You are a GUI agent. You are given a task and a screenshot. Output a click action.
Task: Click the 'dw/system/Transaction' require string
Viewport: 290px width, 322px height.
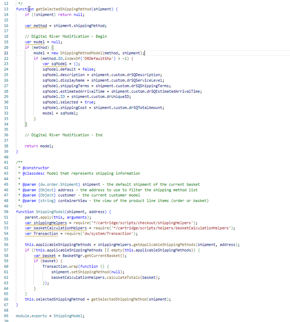109,234
